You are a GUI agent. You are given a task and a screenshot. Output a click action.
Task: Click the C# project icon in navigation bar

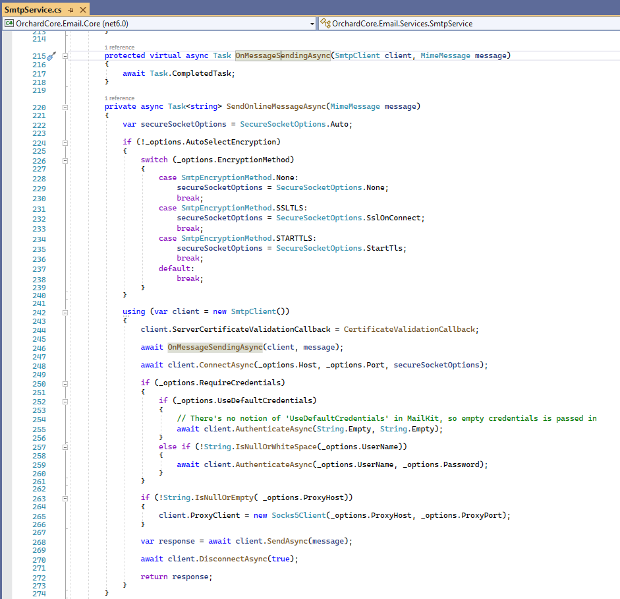[x=9, y=23]
